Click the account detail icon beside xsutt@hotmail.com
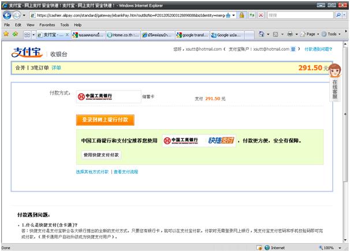 point(293,49)
